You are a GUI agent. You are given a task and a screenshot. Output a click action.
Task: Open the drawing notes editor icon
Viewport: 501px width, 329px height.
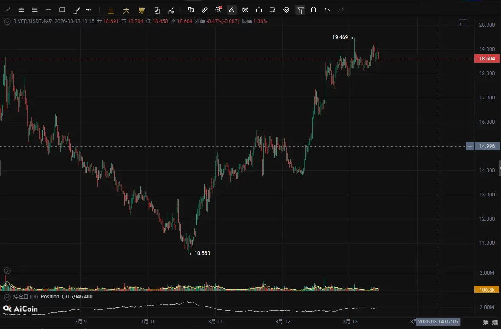[273, 10]
